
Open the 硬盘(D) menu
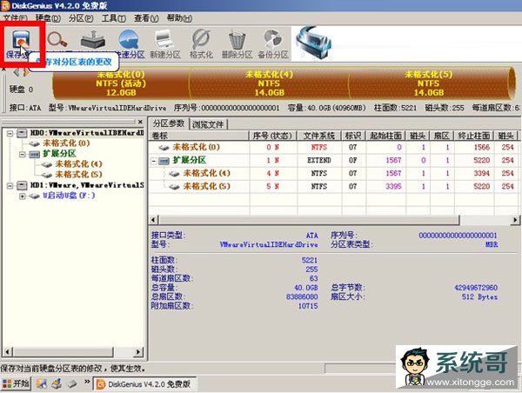click(x=48, y=18)
